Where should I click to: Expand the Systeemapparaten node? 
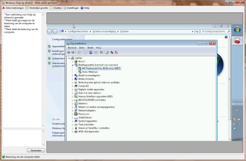72,121
